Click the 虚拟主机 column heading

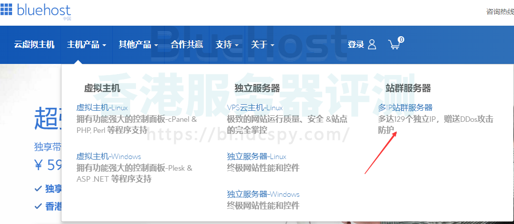[102, 88]
